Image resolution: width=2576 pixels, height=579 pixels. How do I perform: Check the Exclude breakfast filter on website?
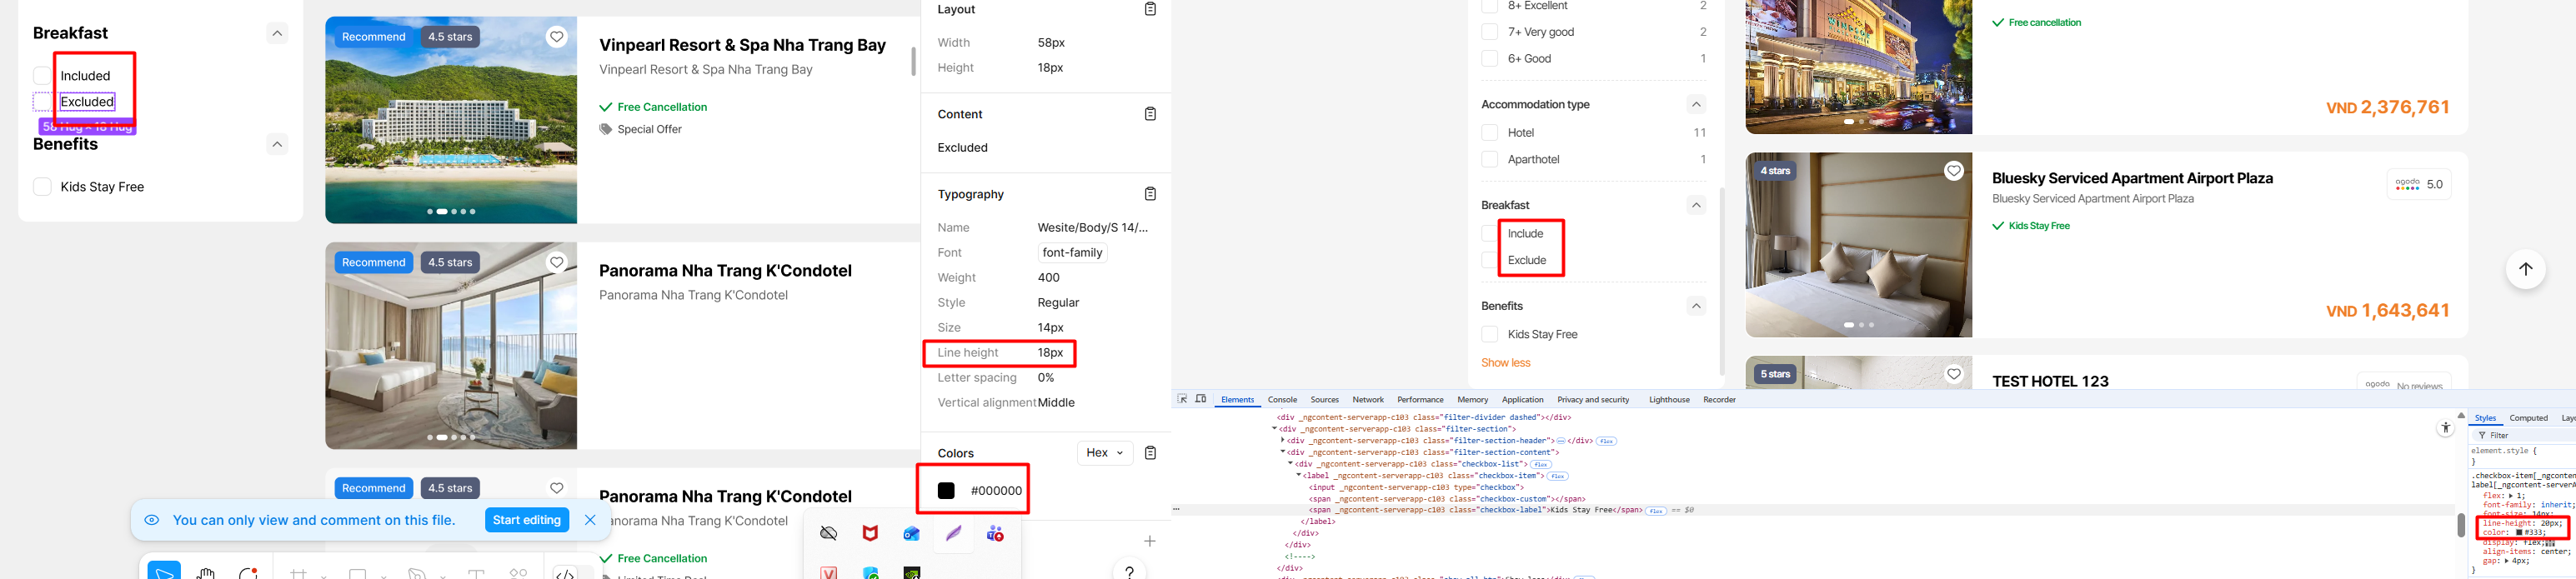(x=1489, y=261)
